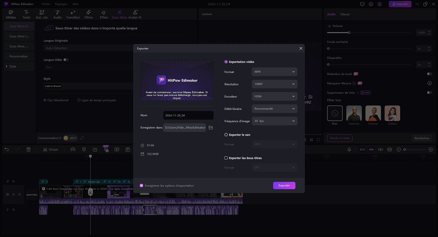Click the folder icon beside Enregistrer dans
The width and height of the screenshot is (438, 237).
[211, 128]
